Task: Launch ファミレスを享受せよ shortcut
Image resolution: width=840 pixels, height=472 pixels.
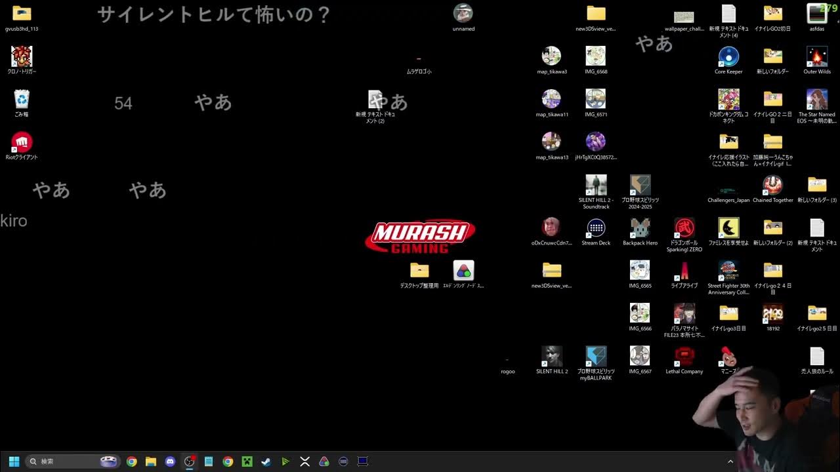Action: coord(728,227)
